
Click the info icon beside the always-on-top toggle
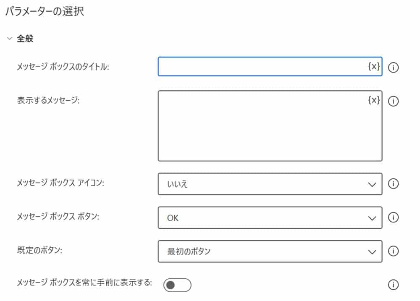coord(393,285)
